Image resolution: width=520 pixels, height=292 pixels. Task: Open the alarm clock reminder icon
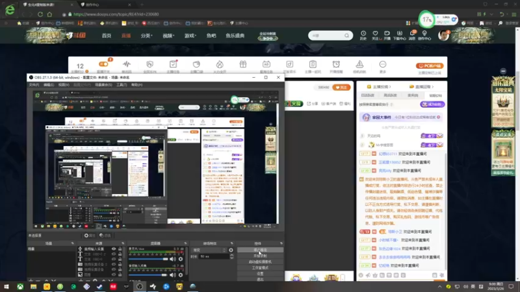[x=336, y=64]
